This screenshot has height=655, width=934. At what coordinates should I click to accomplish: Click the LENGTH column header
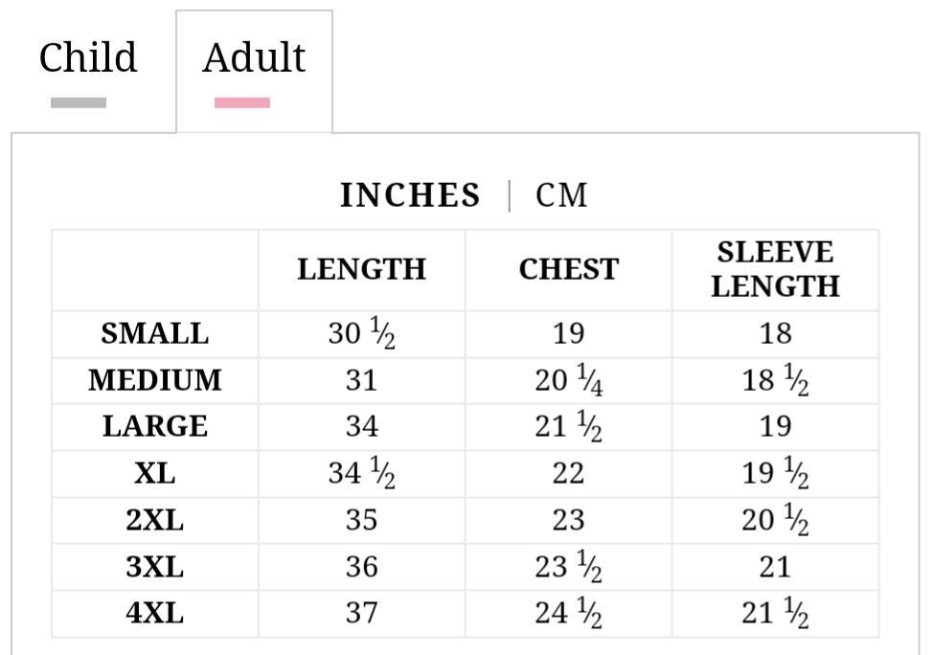point(361,269)
